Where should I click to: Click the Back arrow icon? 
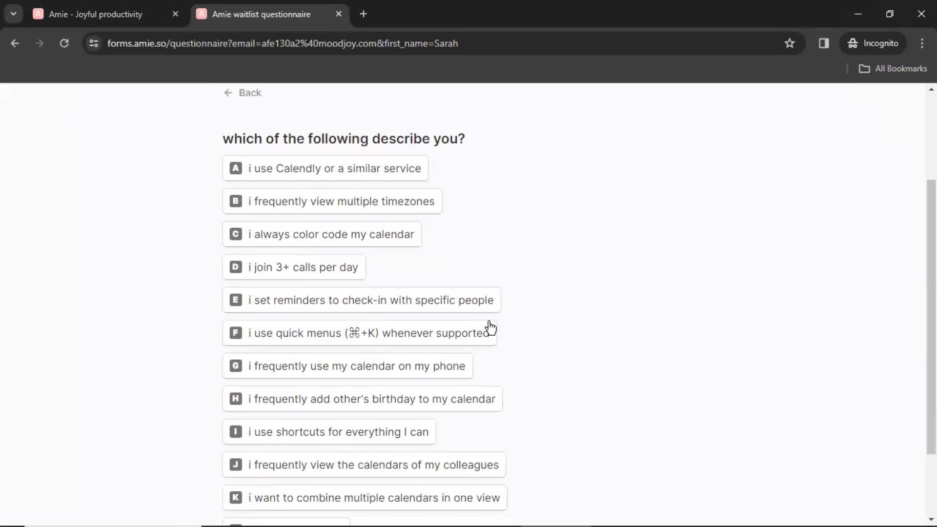click(228, 93)
